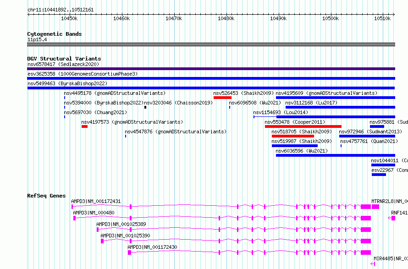Open nsv4757761 (Quan2021) label
The image size is (408, 269).
(x=369, y=141)
